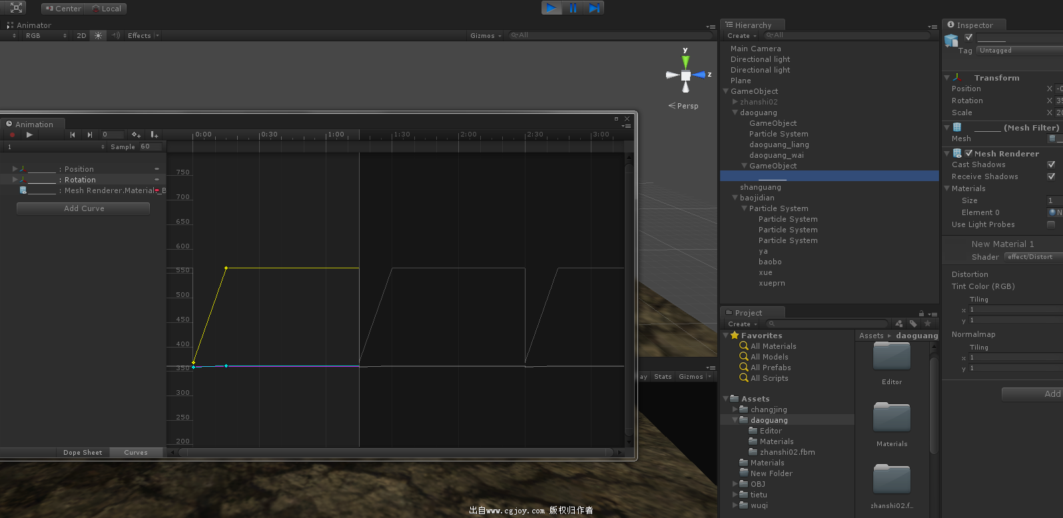Click the Search by Label tag icon
This screenshot has height=518, width=1063.
coord(913,324)
